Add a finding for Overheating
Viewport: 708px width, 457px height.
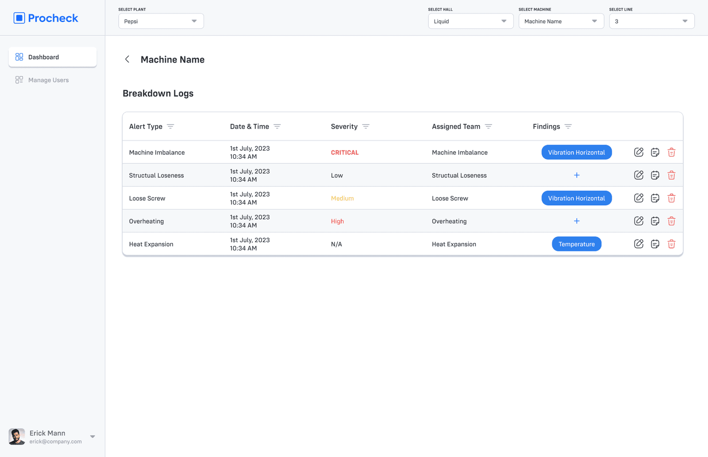pos(577,221)
